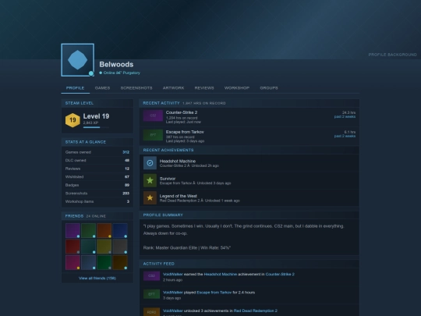Screen dimensions: 421x316
Task: Open the brown friend avatar
Action: (120, 262)
